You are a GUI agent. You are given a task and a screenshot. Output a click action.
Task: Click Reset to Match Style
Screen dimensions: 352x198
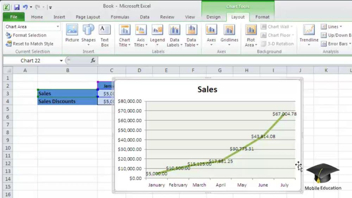click(30, 44)
